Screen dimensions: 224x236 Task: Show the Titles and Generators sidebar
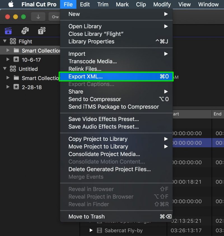point(42,31)
